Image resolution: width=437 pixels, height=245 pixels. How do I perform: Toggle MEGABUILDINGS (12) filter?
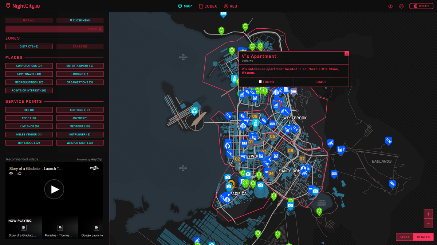coord(29,82)
